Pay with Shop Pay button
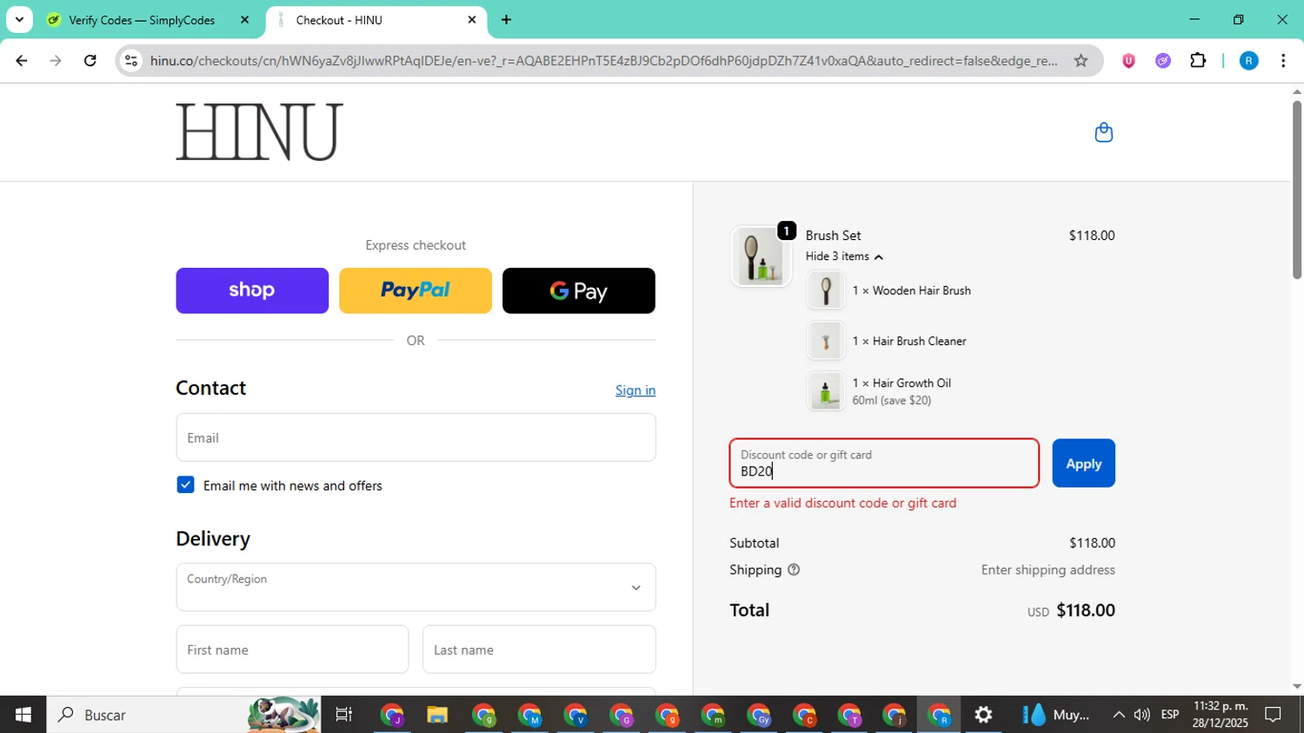Screen dimensions: 1304x733 pos(252,290)
